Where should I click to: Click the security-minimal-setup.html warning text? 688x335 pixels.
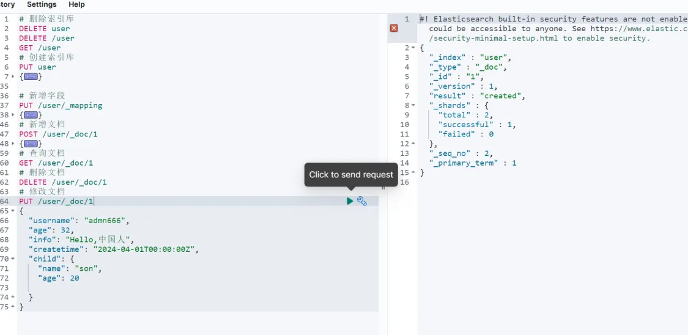[539, 38]
